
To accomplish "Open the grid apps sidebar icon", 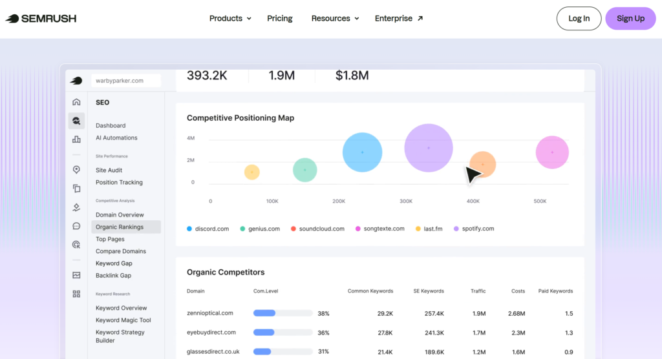I will tap(76, 294).
